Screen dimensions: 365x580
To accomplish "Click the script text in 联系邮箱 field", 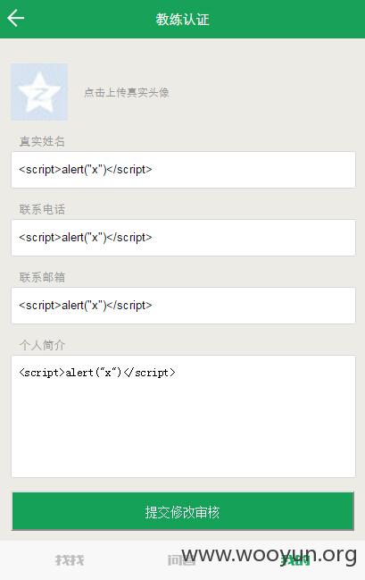I will [86, 306].
